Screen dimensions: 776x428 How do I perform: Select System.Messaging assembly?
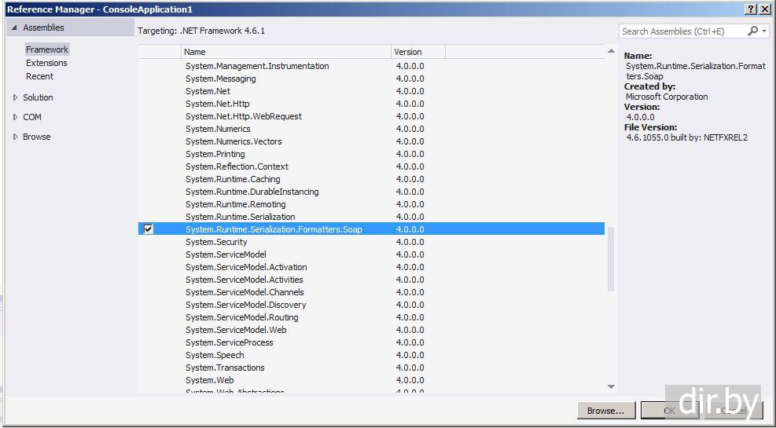[371, 79]
